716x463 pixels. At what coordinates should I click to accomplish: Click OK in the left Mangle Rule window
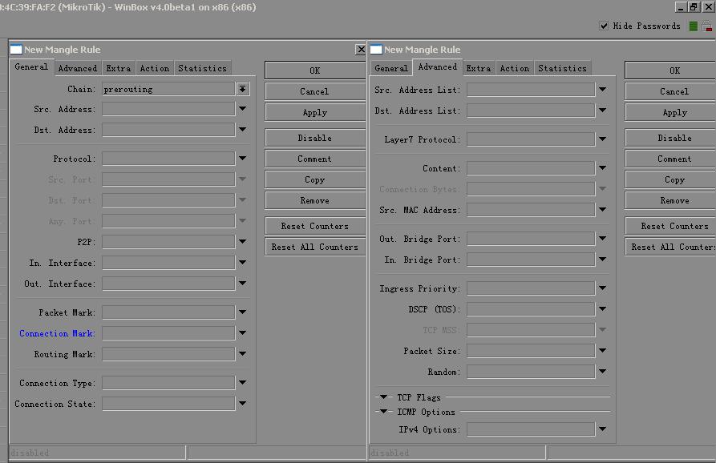point(315,70)
